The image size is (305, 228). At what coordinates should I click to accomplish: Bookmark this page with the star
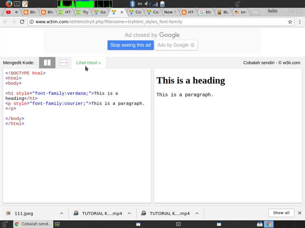click(290, 22)
